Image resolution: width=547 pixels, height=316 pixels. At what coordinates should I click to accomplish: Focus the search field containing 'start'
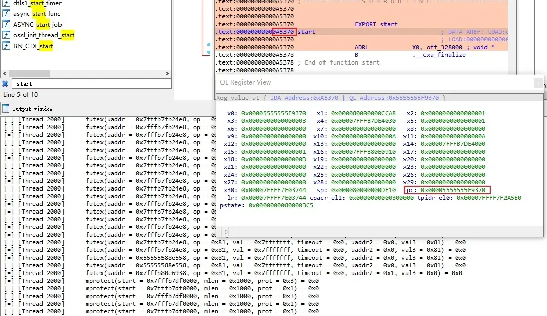click(91, 83)
